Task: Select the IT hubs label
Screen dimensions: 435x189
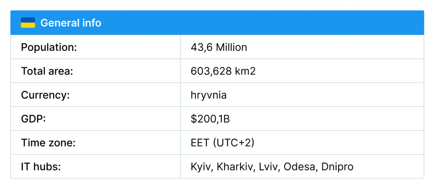Action: point(41,167)
